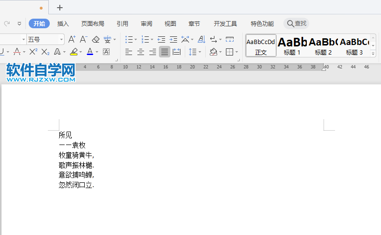Apply the blue-underlined font color A
This screenshot has height=235, width=381.
click(x=90, y=52)
